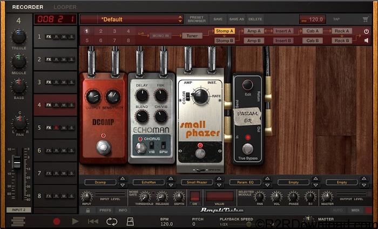Open the last Empty stomp slot

coord(342,182)
